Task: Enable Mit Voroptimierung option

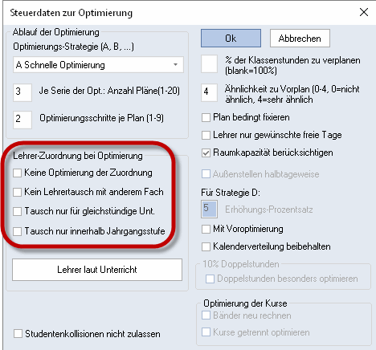Action: point(206,229)
